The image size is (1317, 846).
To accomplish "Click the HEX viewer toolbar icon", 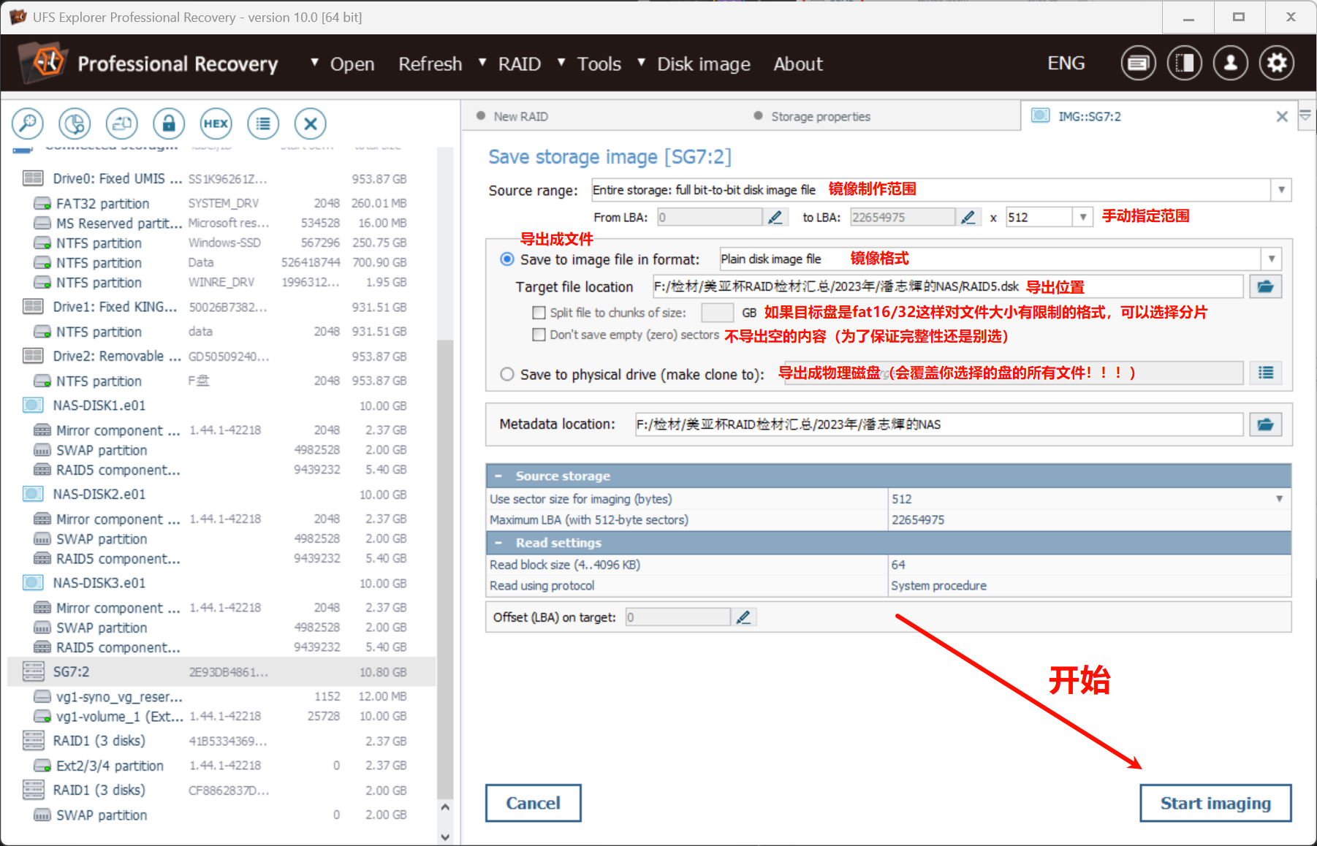I will pyautogui.click(x=216, y=123).
